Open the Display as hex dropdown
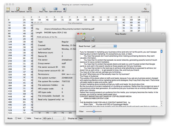172x128 pixels. tap(90, 118)
